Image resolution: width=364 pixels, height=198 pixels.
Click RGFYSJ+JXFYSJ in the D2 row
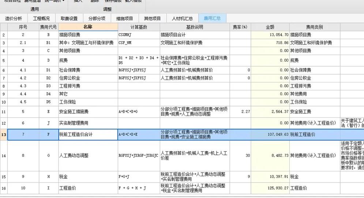(139, 78)
